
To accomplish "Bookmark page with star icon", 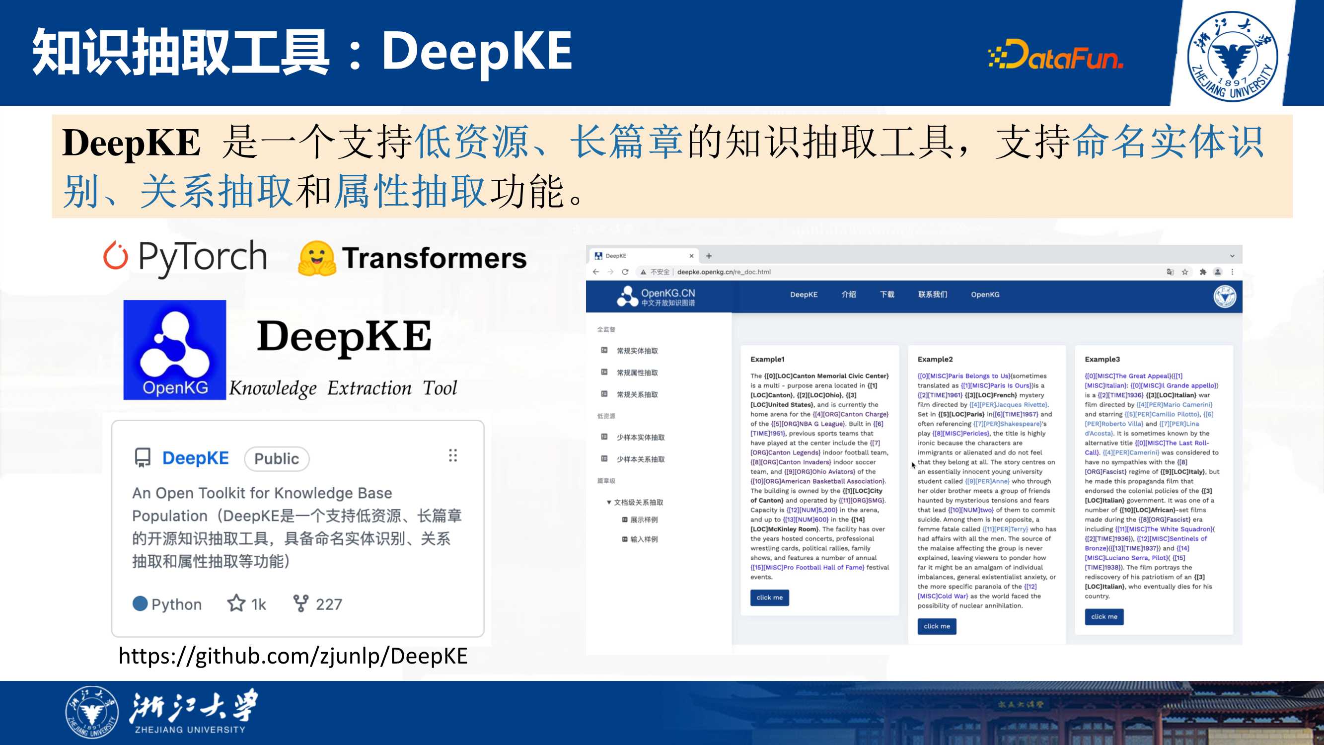I will 1185,272.
